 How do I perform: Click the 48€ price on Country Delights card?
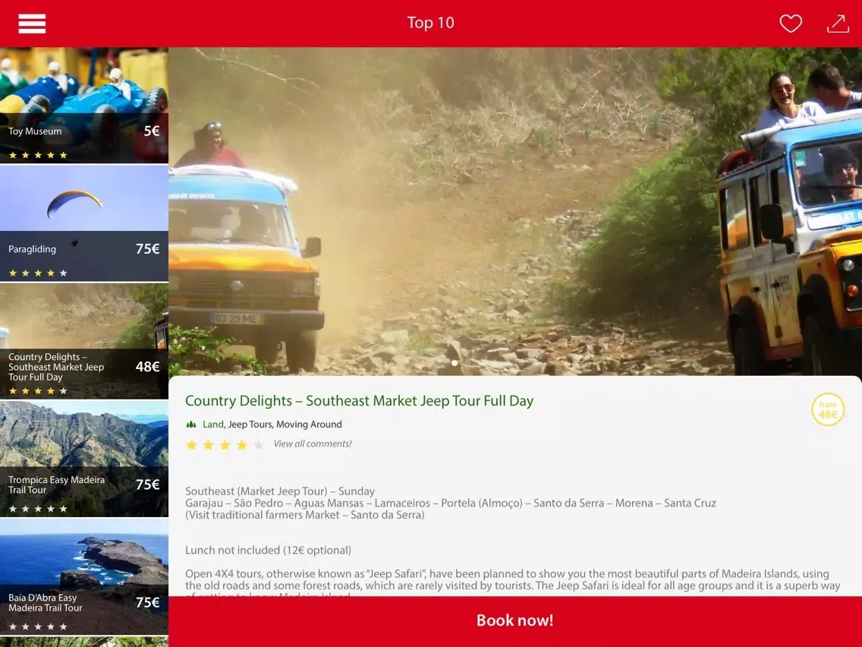148,367
